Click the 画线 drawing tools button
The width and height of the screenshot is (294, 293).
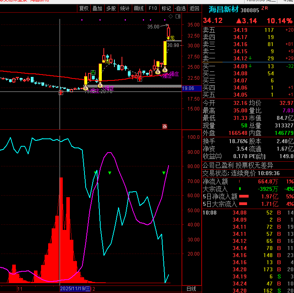click(139, 8)
